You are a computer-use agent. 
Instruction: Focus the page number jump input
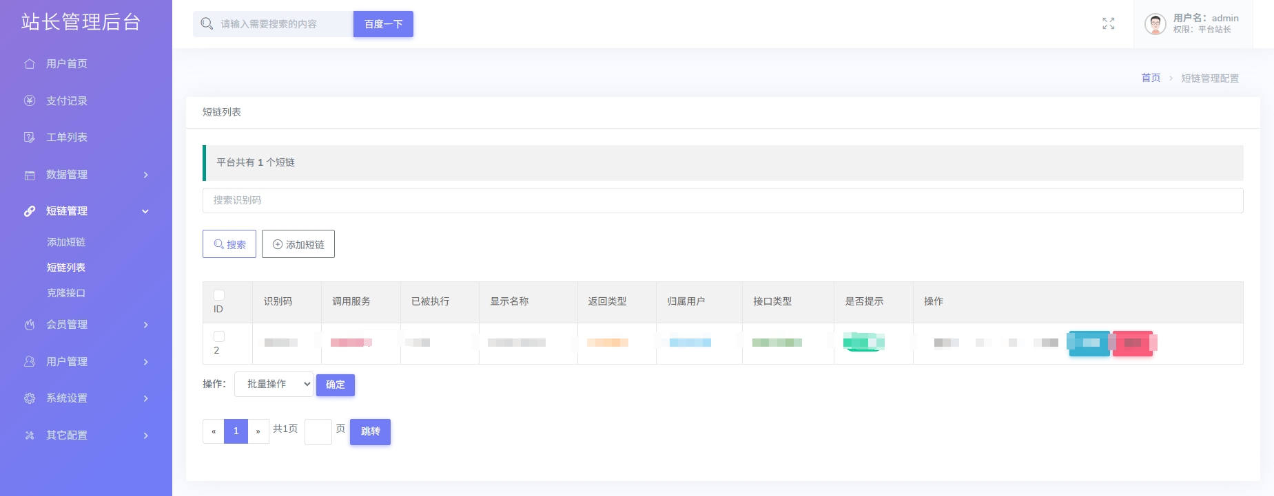click(x=318, y=432)
